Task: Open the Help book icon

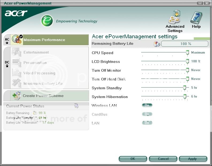Action: [x=196, y=18]
